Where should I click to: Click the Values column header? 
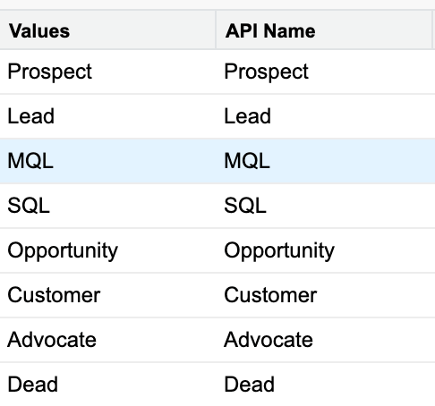107,30
